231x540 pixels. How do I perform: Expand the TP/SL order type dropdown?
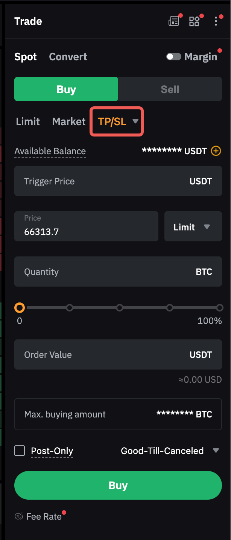[117, 121]
